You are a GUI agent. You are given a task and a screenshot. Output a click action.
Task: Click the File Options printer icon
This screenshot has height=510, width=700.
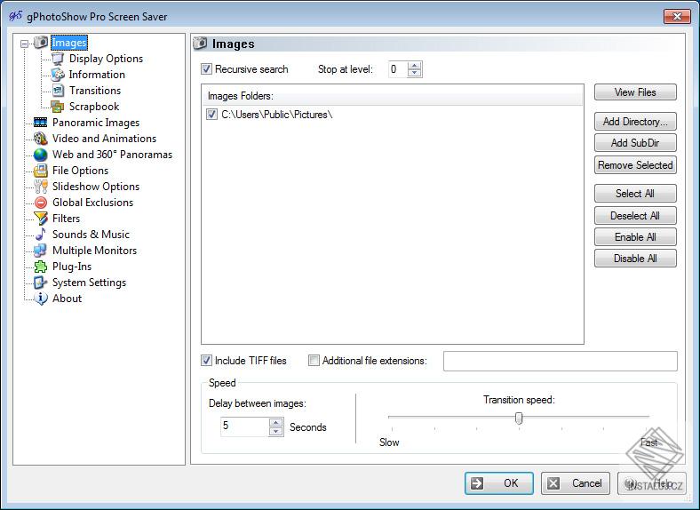pyautogui.click(x=41, y=171)
